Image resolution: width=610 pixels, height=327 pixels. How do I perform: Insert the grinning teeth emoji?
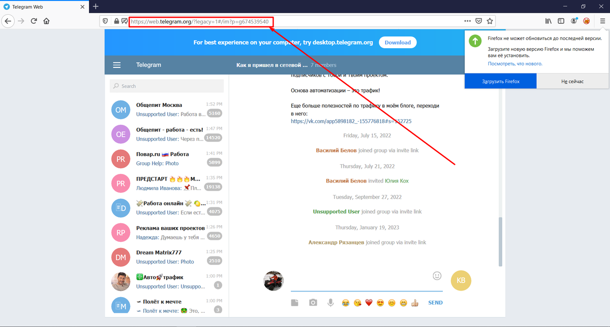tap(403, 303)
